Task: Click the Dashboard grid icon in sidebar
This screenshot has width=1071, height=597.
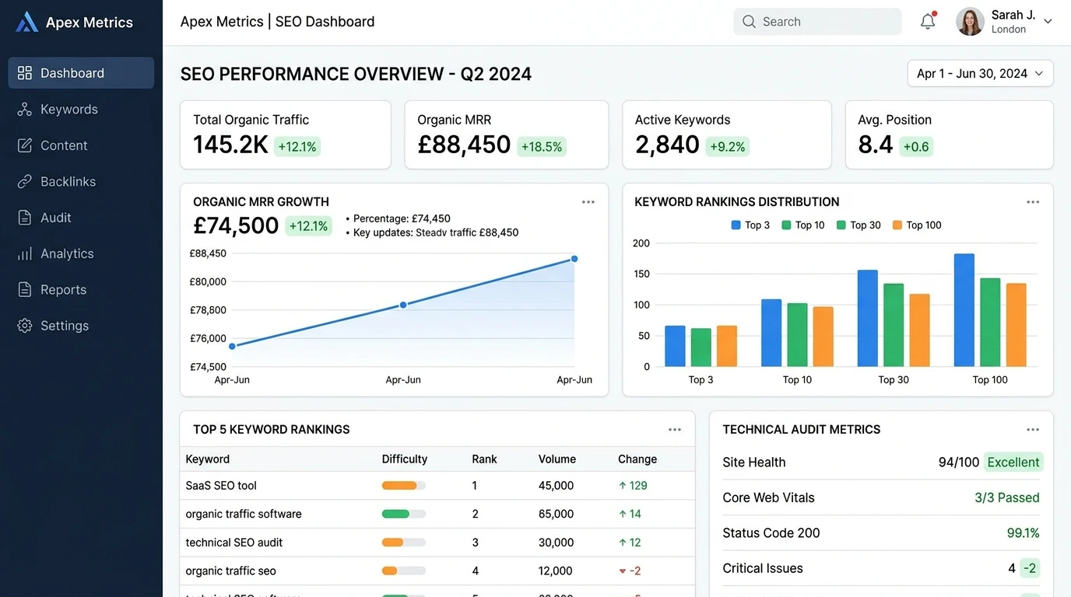Action: [x=25, y=73]
